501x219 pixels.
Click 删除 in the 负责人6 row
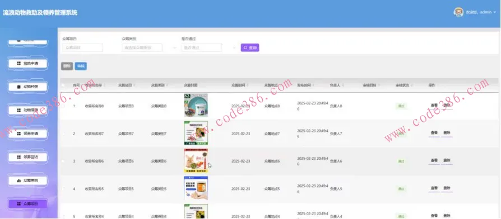[x=447, y=161]
